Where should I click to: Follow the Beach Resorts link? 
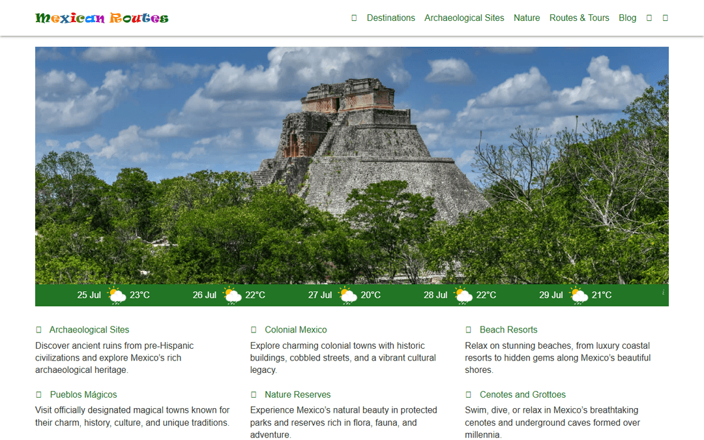pos(508,330)
